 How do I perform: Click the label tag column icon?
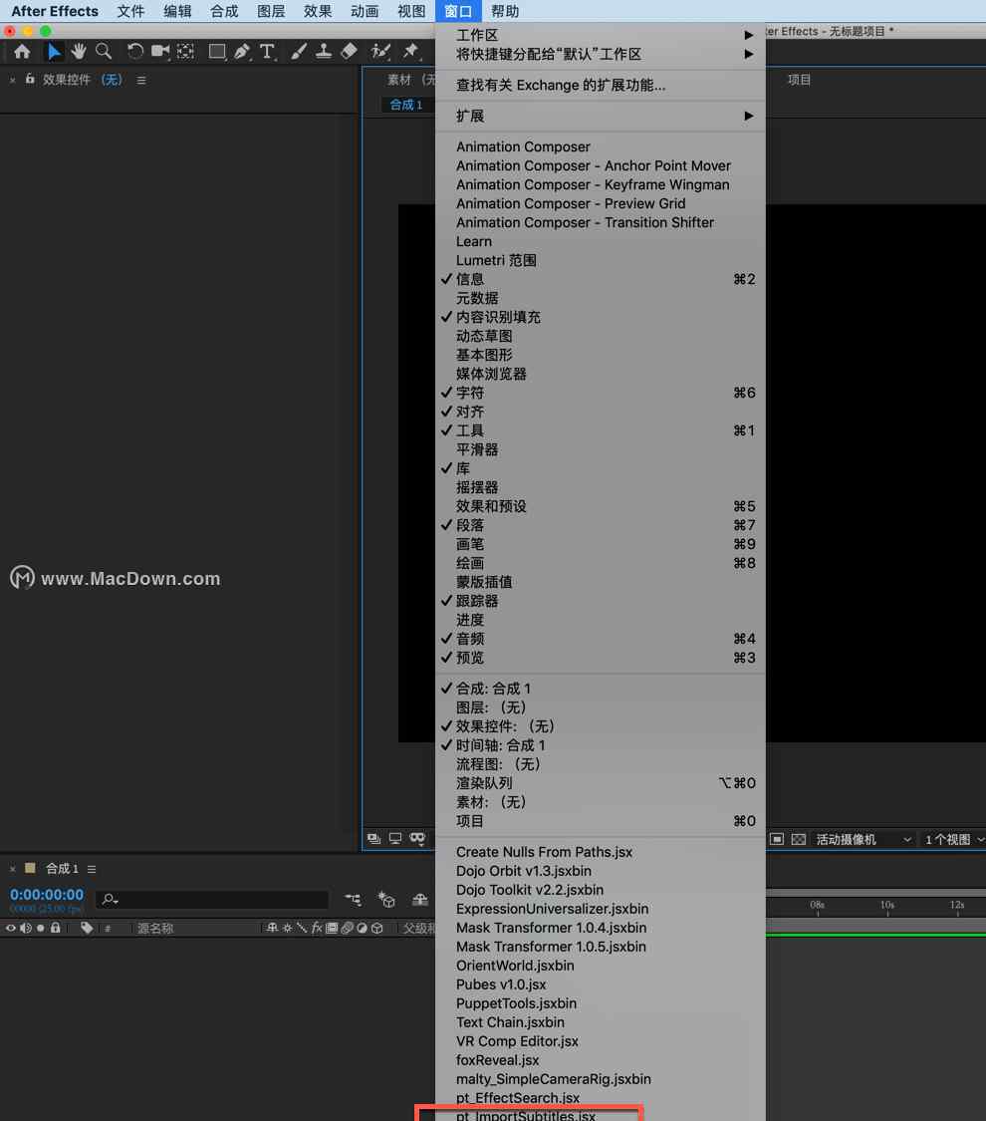(x=87, y=928)
